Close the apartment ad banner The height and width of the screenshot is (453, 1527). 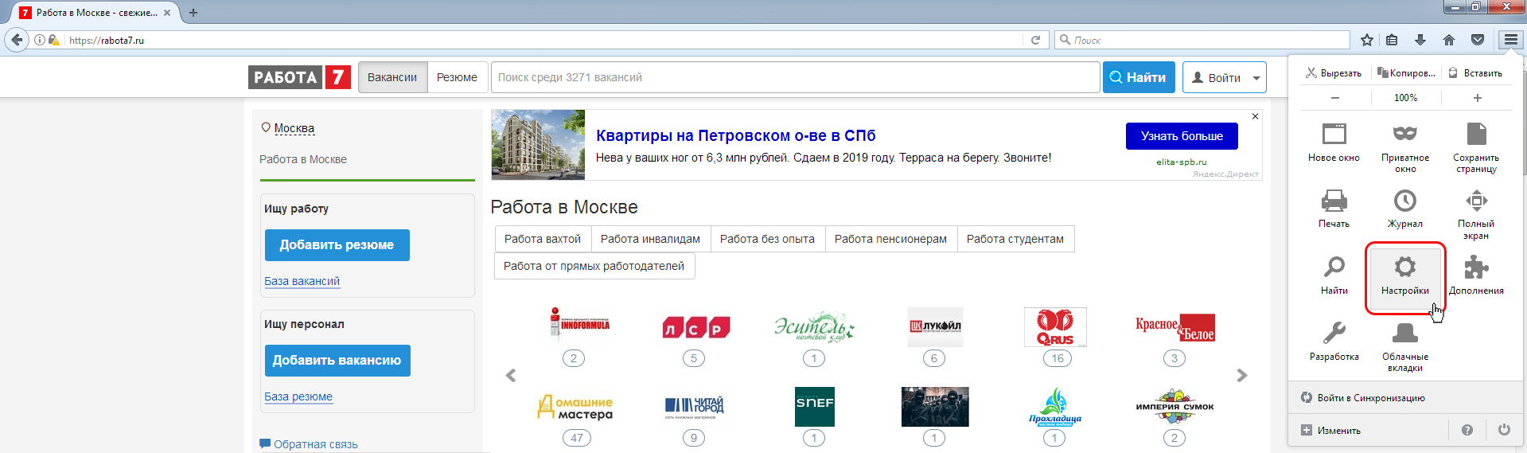tap(1255, 116)
